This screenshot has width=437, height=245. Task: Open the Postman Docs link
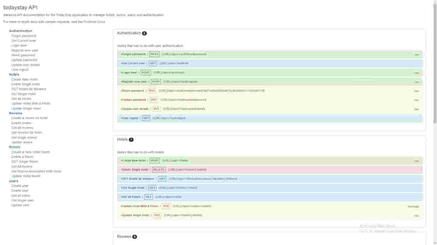(x=94, y=22)
